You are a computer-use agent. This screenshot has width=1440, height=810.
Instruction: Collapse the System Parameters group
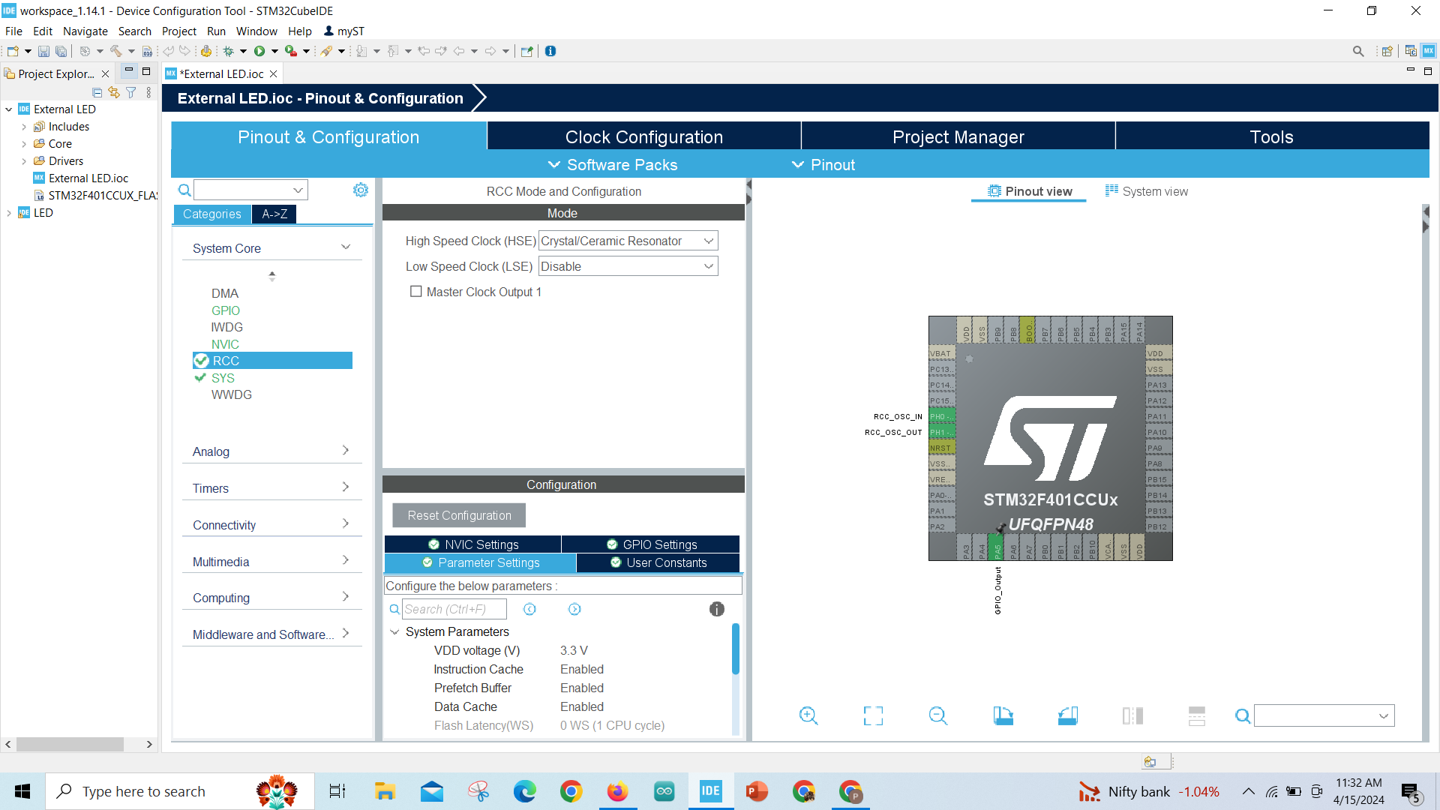click(394, 631)
